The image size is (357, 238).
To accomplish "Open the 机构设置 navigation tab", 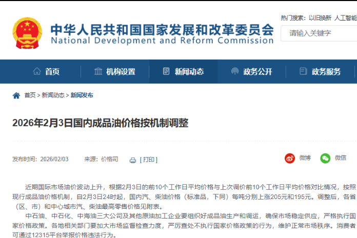I will coord(121,71).
